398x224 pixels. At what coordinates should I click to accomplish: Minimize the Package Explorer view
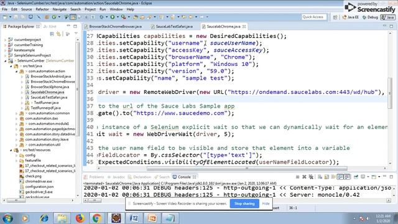(68, 26)
